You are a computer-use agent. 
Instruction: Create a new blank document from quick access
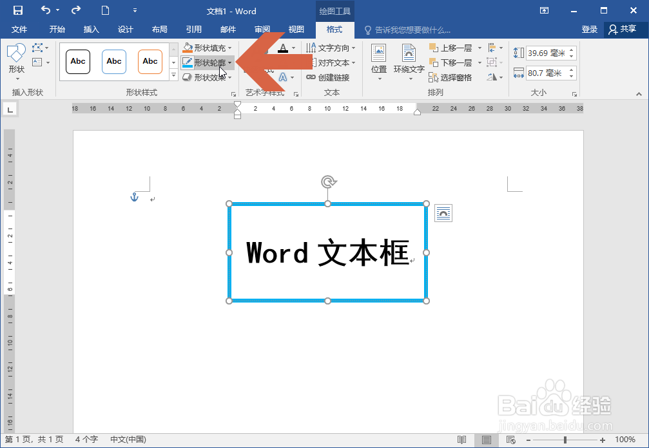[x=105, y=11]
